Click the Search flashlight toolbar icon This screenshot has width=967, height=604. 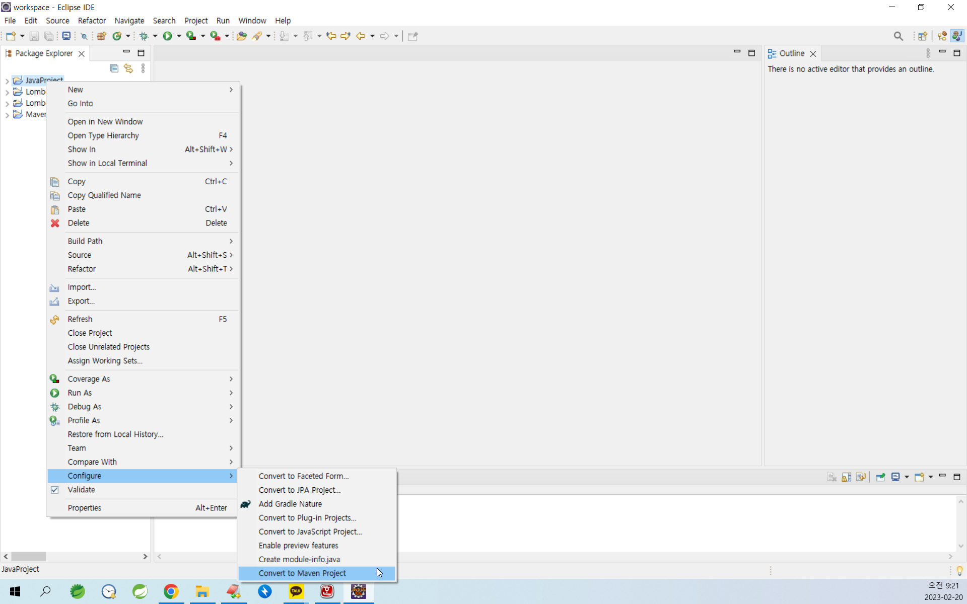tap(257, 36)
